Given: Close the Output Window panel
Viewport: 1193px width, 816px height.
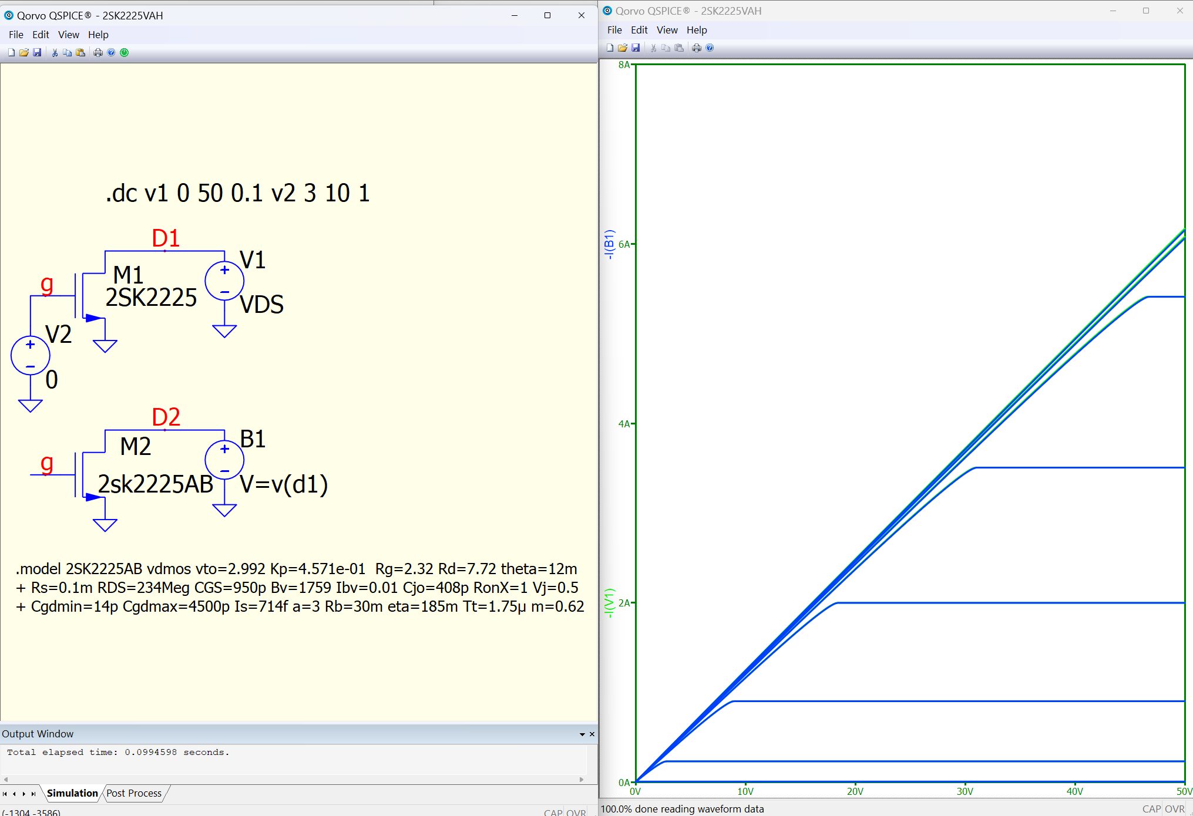Looking at the screenshot, I should [x=592, y=734].
